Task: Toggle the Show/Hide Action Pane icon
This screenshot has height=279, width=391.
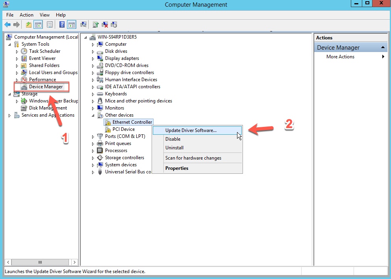Action: (72, 24)
